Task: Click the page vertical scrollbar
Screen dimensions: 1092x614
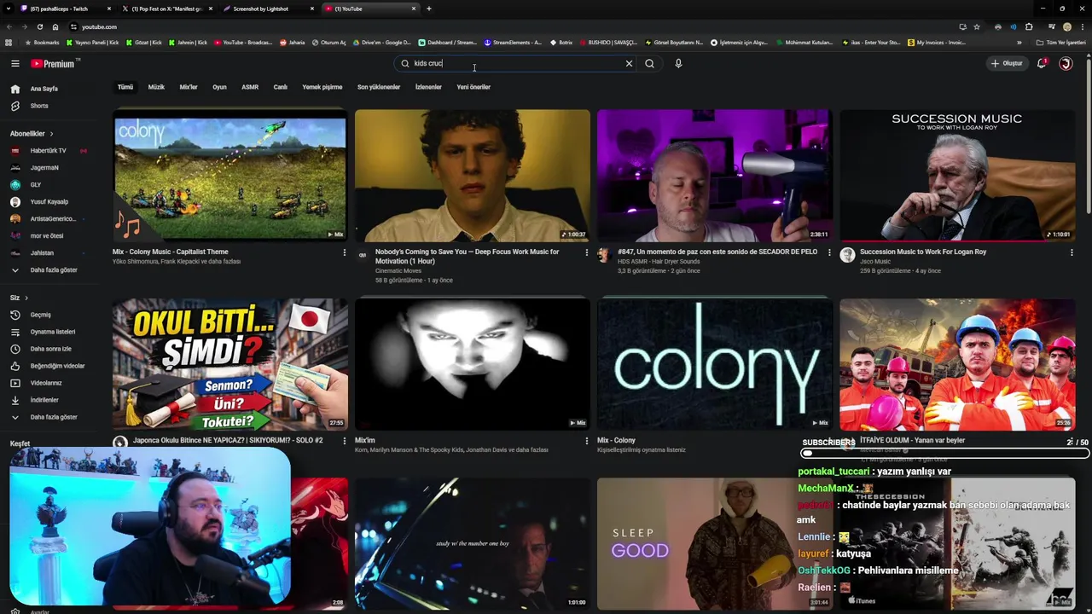Action: click(1088, 136)
